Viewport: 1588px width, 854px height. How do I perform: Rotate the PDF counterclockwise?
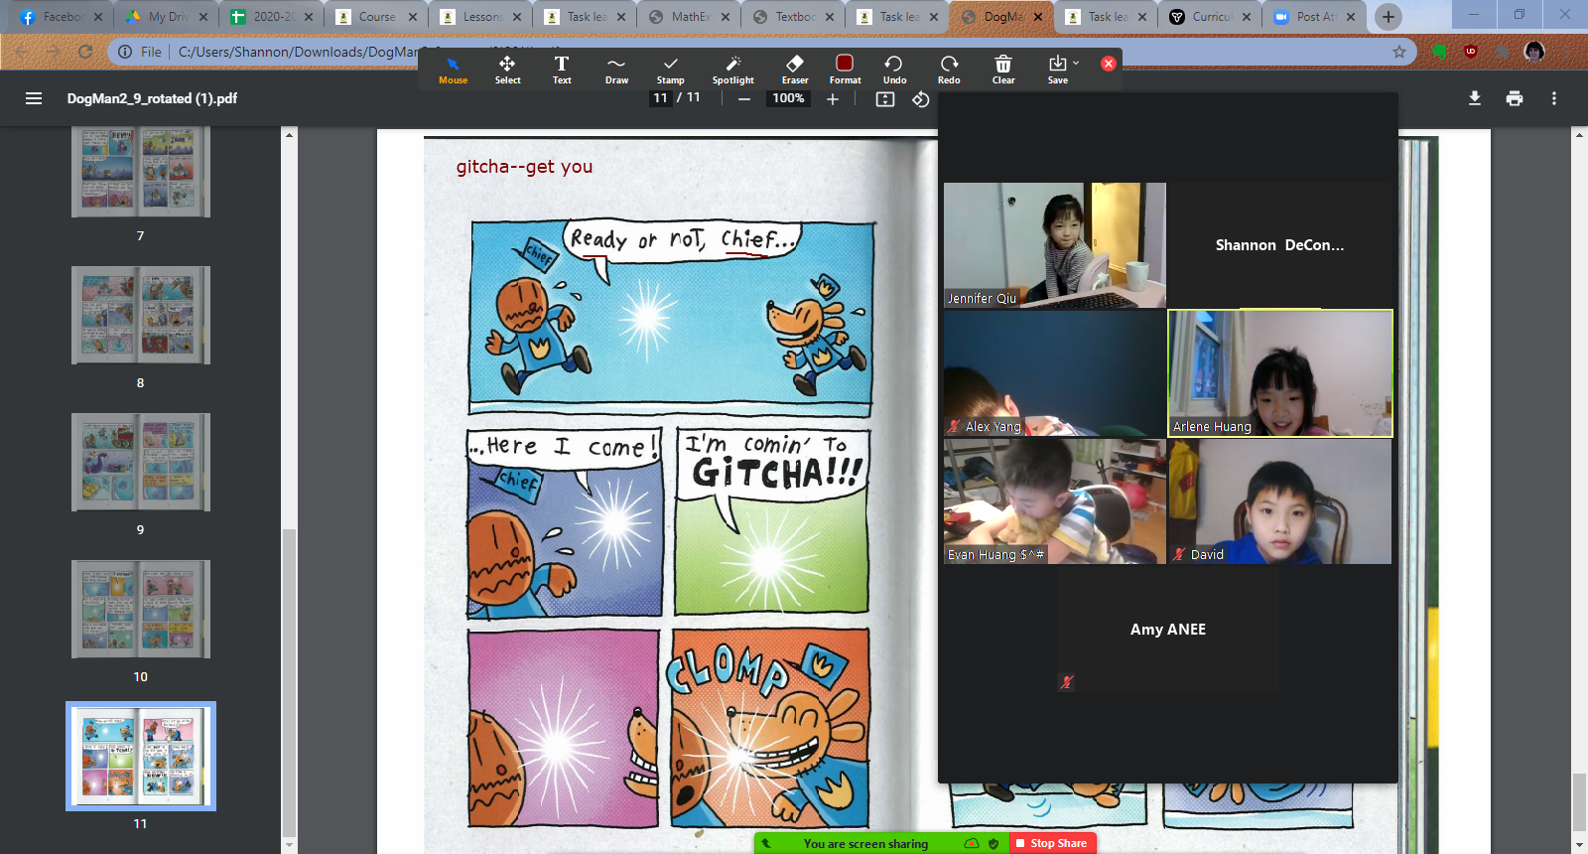coord(921,99)
